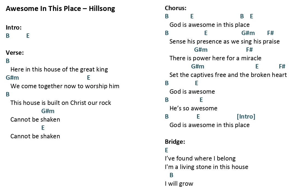The height and width of the screenshot is (192, 295).
Task: Click the F# chord above 'his praise'
Action: point(270,33)
